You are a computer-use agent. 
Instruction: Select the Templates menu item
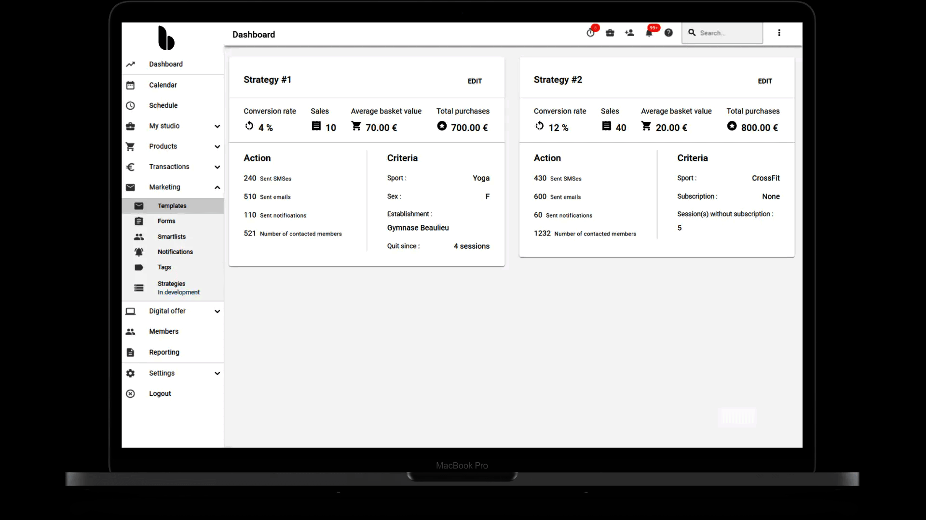[172, 206]
